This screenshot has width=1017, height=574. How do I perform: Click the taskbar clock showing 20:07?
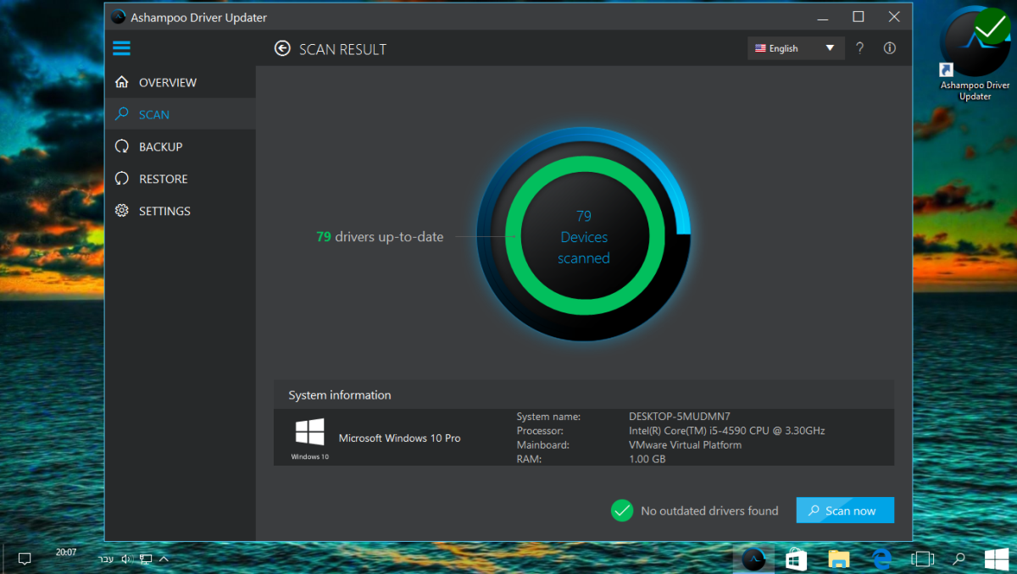(x=66, y=552)
